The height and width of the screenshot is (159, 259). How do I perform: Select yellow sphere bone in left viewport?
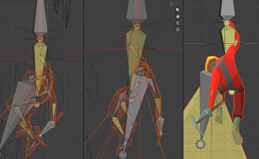(37, 105)
